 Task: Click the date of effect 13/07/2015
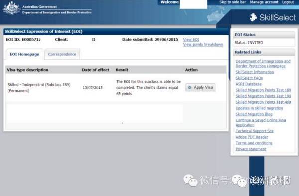click(x=93, y=88)
